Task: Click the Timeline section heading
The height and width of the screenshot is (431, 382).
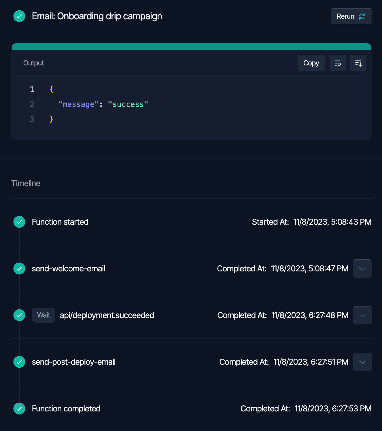Action: [26, 183]
